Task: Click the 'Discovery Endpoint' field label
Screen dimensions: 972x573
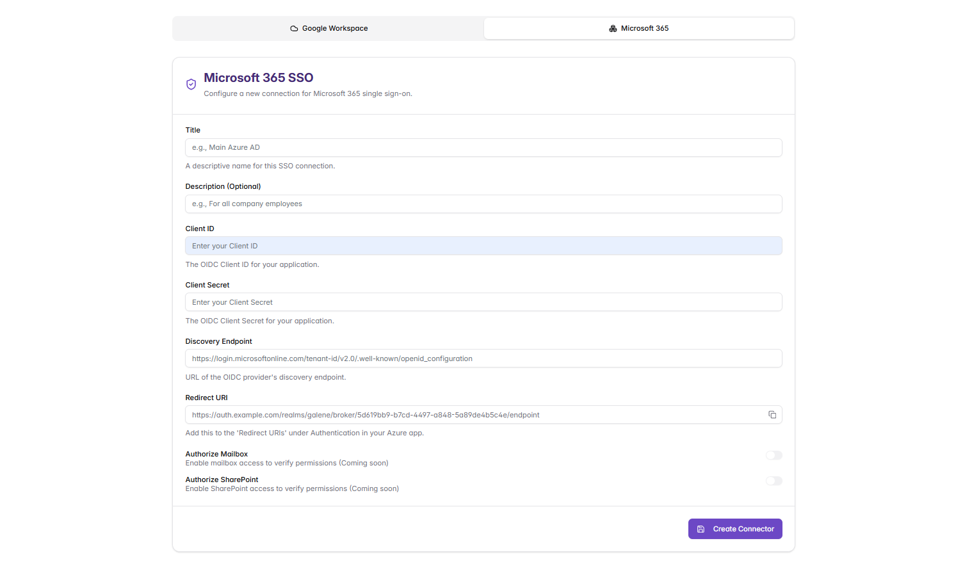Action: [219, 341]
